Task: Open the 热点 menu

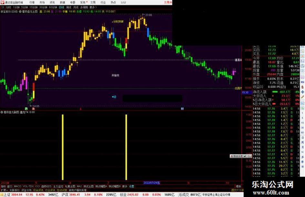Action: point(113,3)
